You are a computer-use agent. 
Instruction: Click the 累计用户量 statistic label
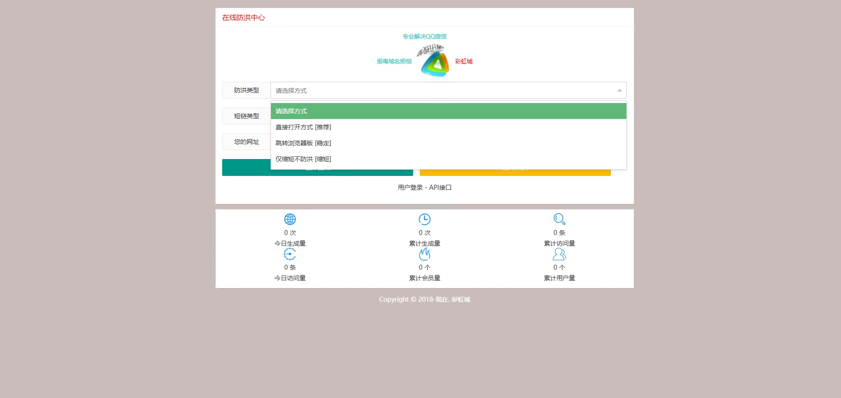pos(559,278)
